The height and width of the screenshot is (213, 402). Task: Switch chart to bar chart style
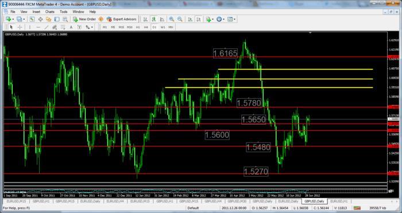coord(145,19)
